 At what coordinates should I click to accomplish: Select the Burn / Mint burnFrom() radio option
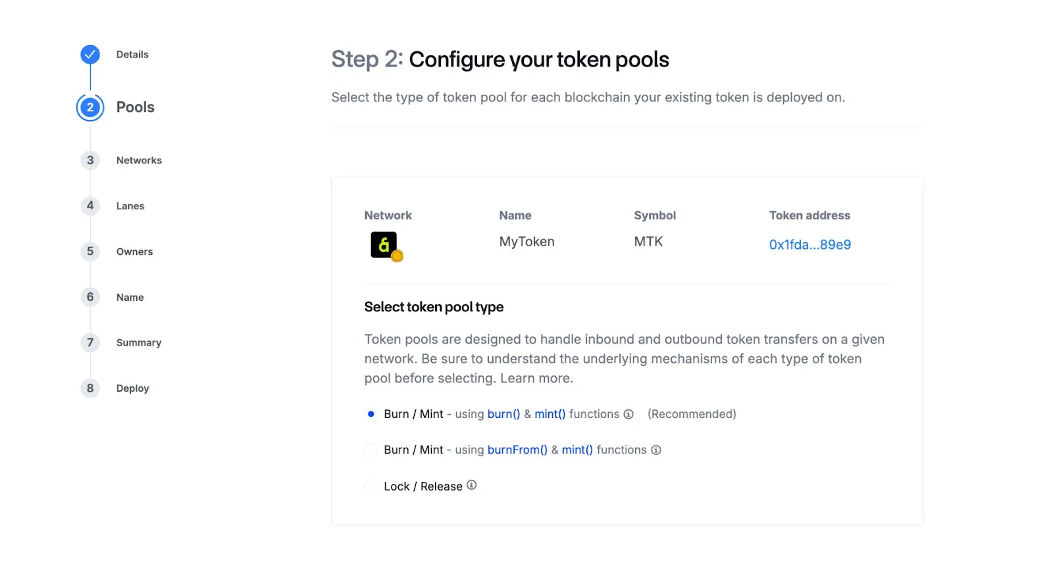coord(371,450)
